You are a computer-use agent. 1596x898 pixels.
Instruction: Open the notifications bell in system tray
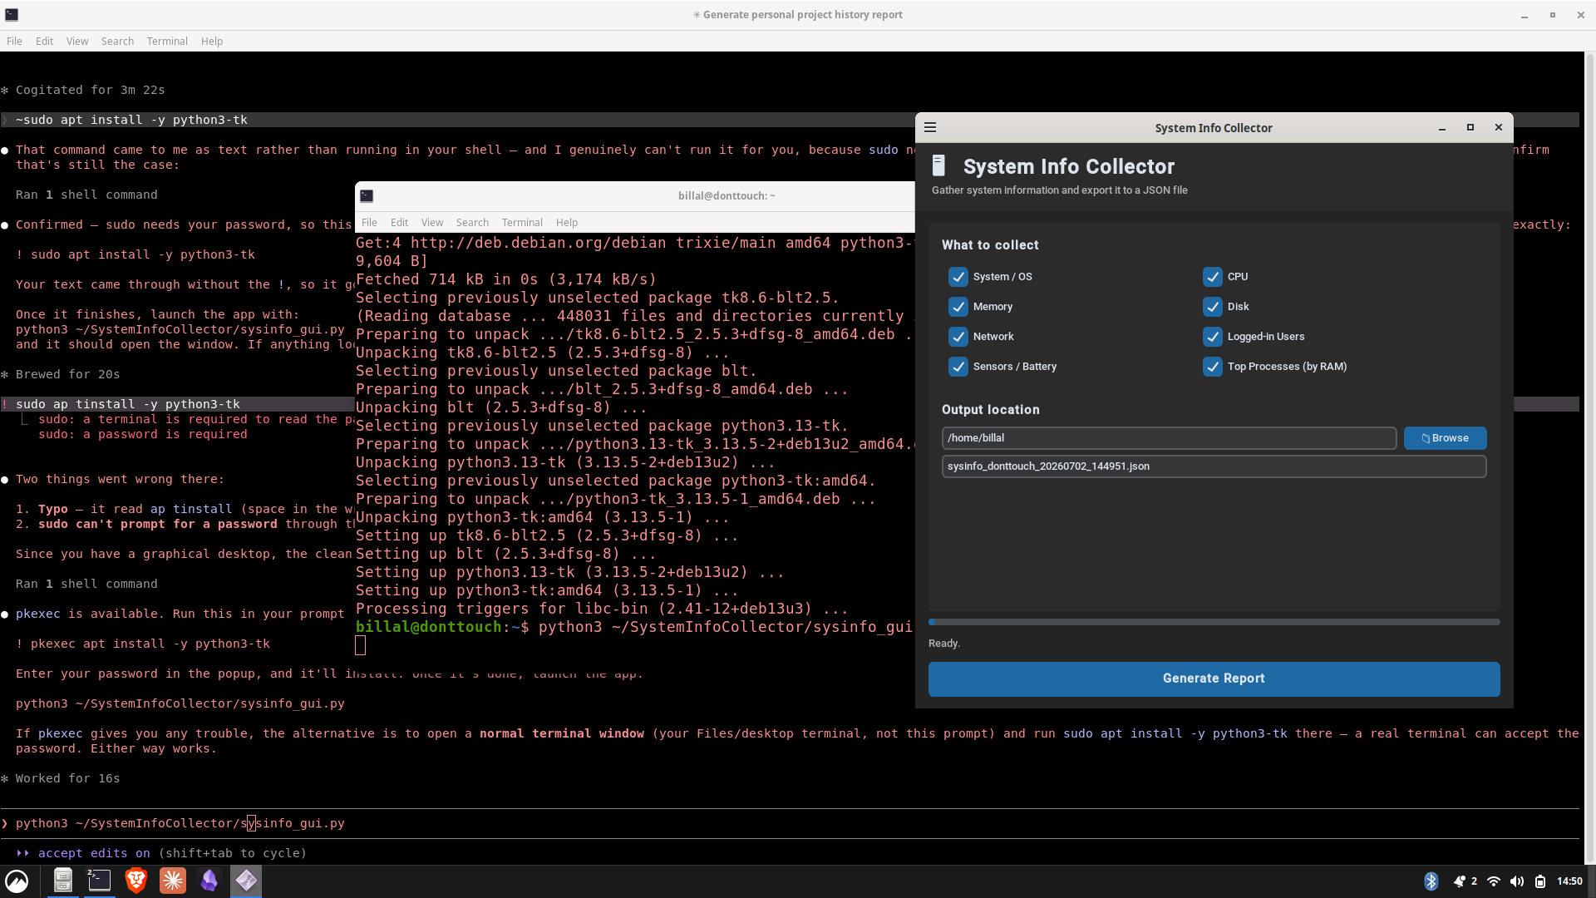1459,881
